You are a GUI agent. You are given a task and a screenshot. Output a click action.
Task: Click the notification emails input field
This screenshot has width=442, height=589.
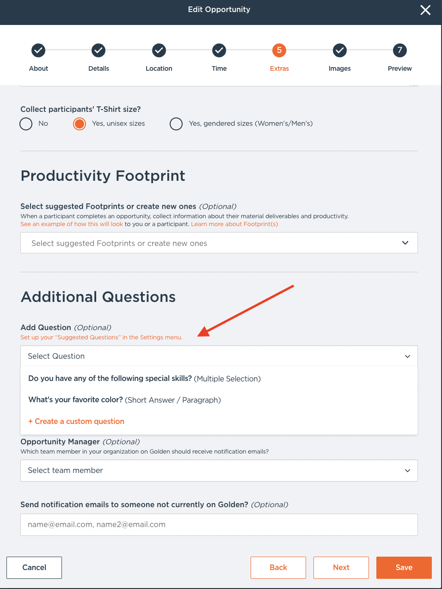219,525
